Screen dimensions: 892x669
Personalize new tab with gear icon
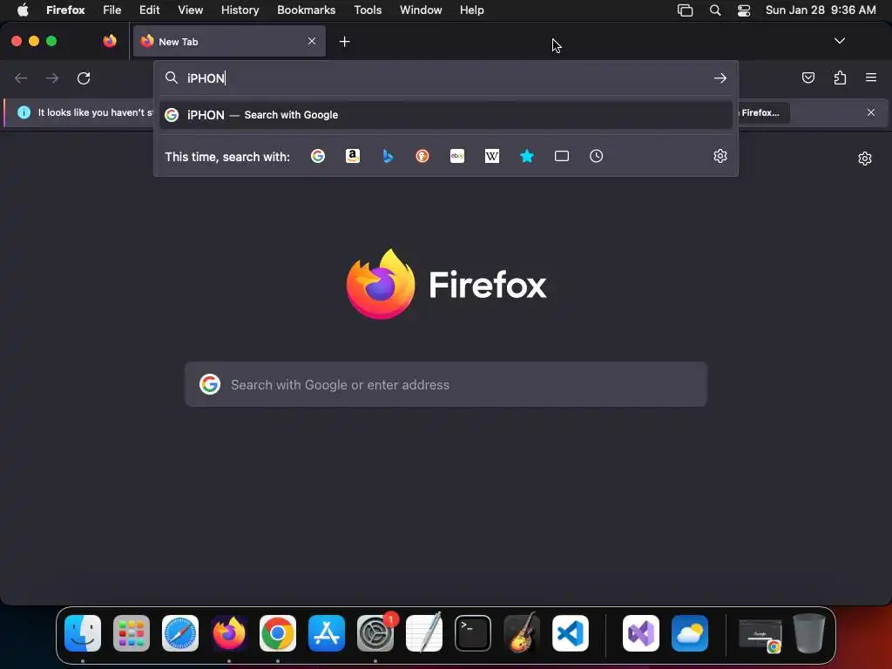pos(865,159)
